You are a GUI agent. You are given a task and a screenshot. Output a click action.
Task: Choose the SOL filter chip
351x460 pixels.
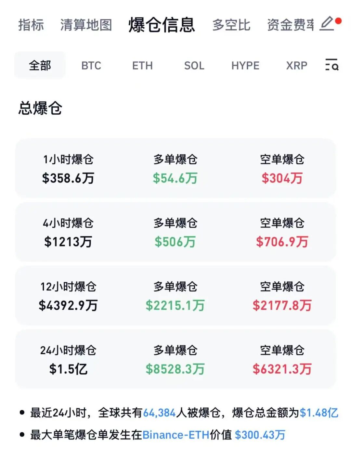pos(194,66)
